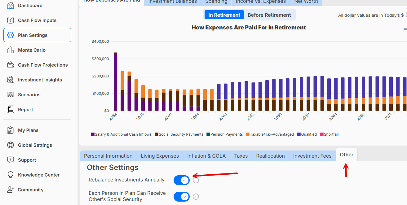
Task: Open Investment Insights magnifier icon
Action: (x=11, y=80)
